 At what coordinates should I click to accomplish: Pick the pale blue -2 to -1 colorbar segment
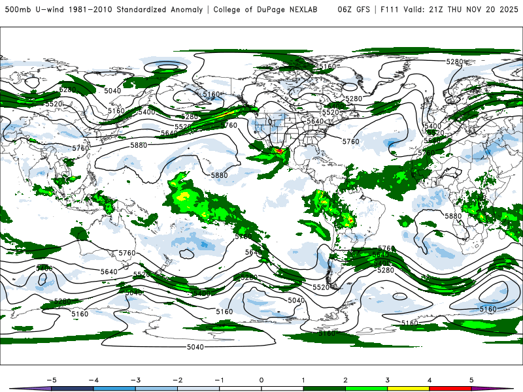pyautogui.click(x=199, y=389)
